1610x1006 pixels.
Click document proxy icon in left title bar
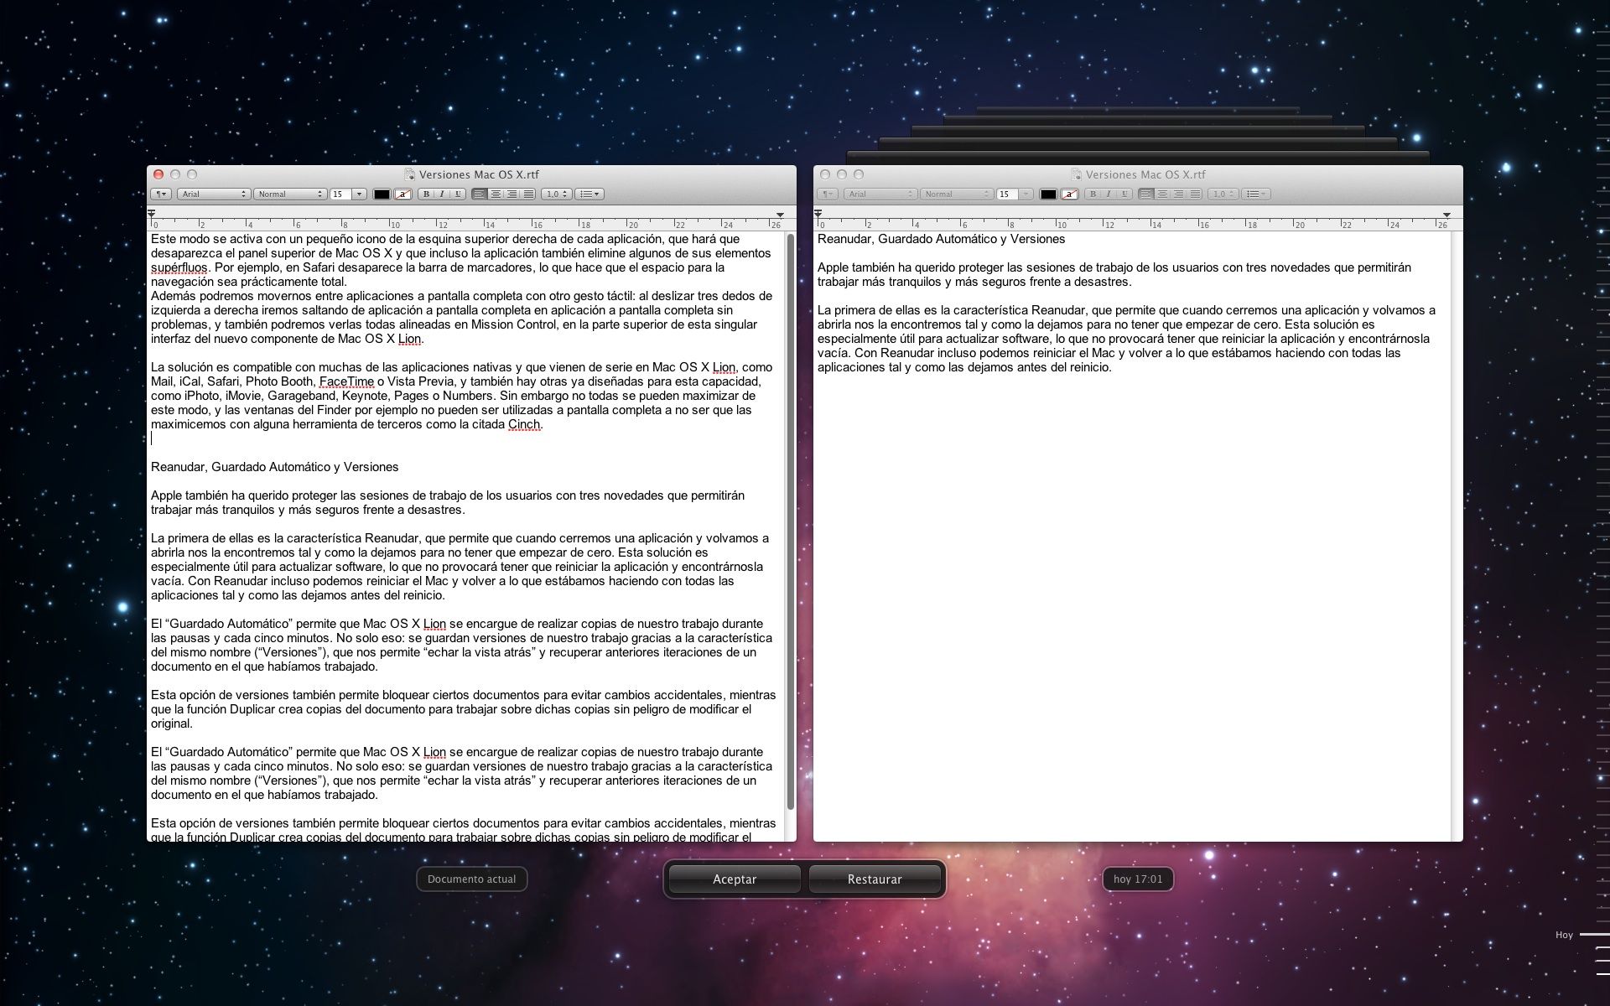[409, 174]
